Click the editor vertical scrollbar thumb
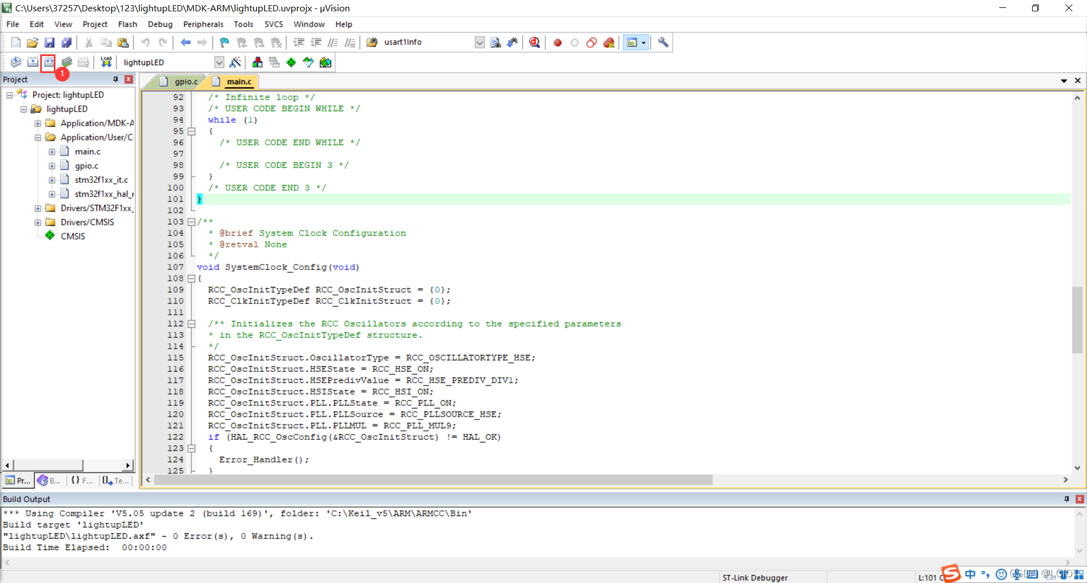 [1077, 320]
